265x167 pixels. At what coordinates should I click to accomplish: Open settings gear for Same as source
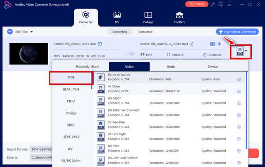click(239, 79)
